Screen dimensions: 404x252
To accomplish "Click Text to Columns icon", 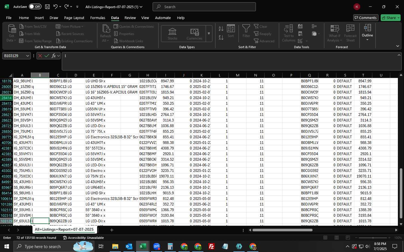I will coord(289,33).
